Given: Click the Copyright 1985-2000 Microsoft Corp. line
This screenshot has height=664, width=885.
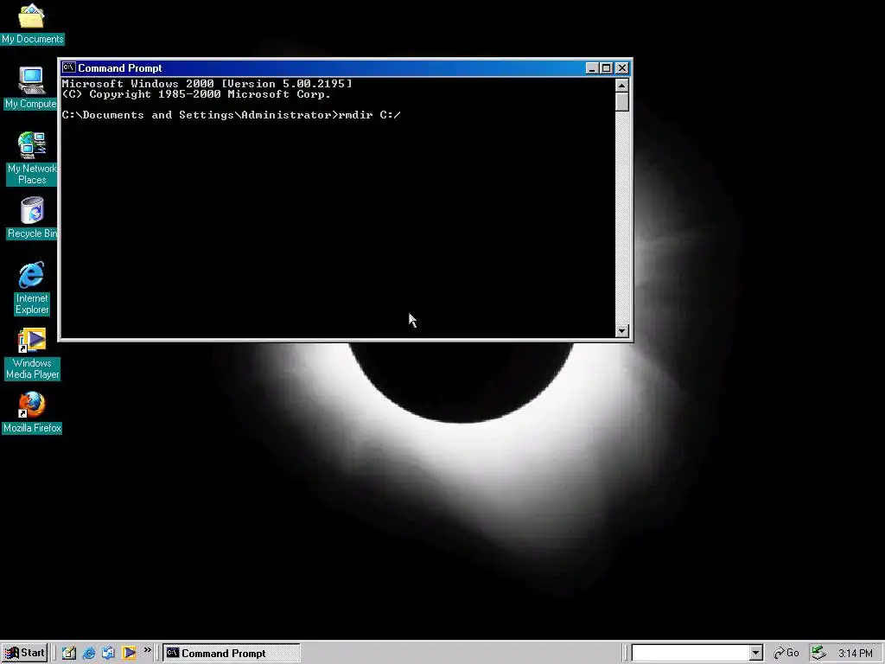Looking at the screenshot, I should 196,94.
